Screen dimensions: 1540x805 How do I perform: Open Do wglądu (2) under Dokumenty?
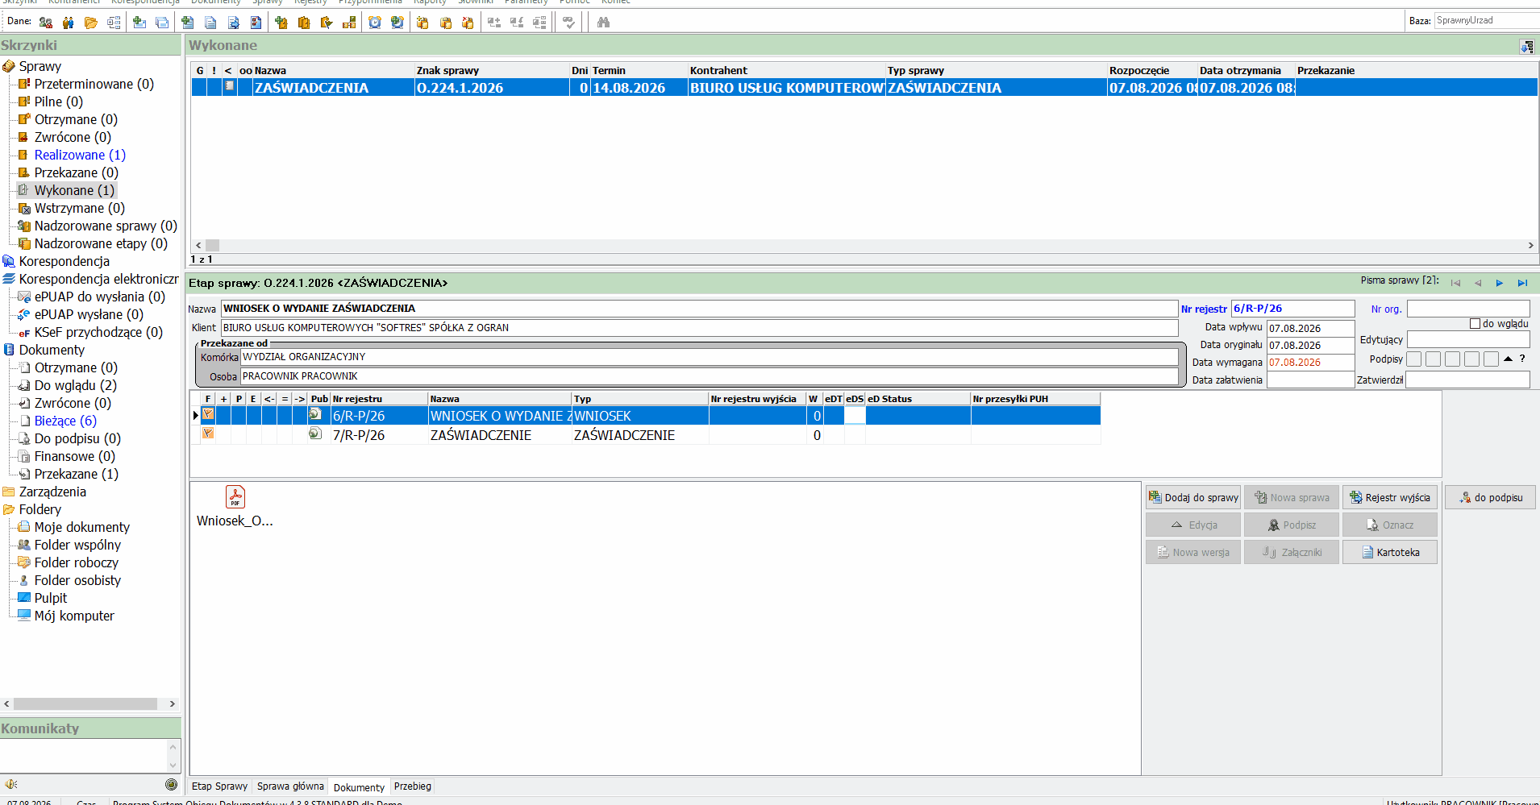point(76,385)
